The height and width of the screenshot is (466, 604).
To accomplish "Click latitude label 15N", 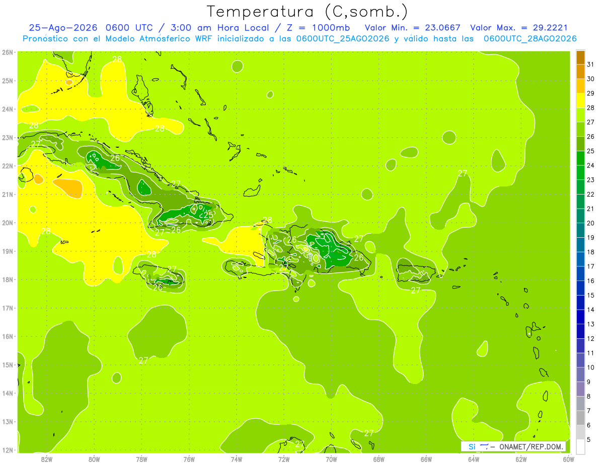I will [x=8, y=365].
